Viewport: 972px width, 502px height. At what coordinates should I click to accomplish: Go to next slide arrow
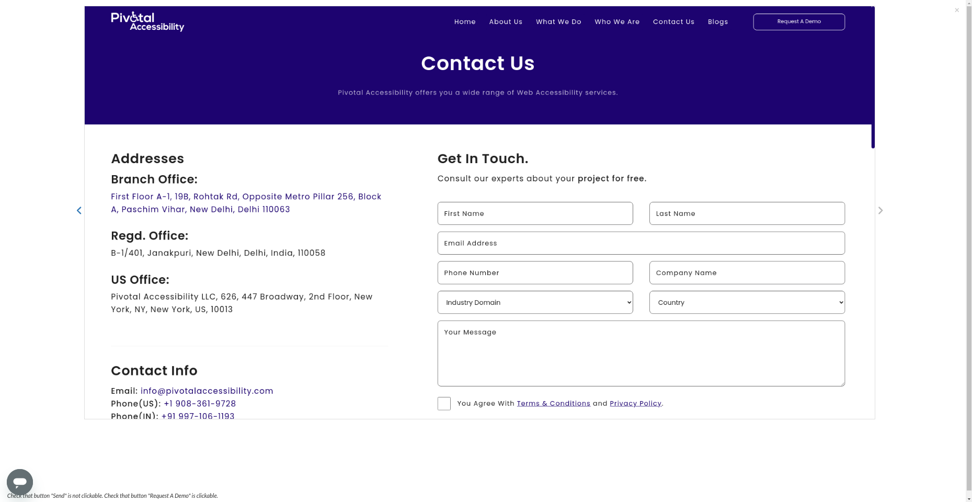point(880,210)
